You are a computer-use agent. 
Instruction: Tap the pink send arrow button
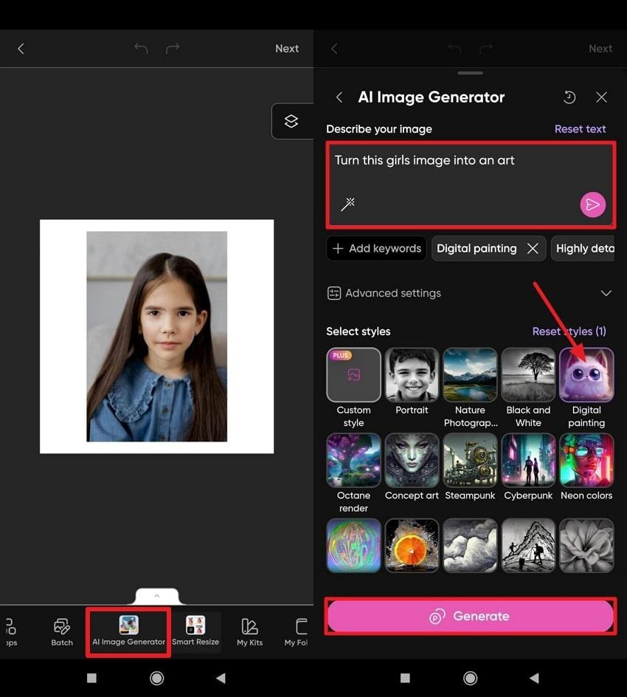[592, 205]
